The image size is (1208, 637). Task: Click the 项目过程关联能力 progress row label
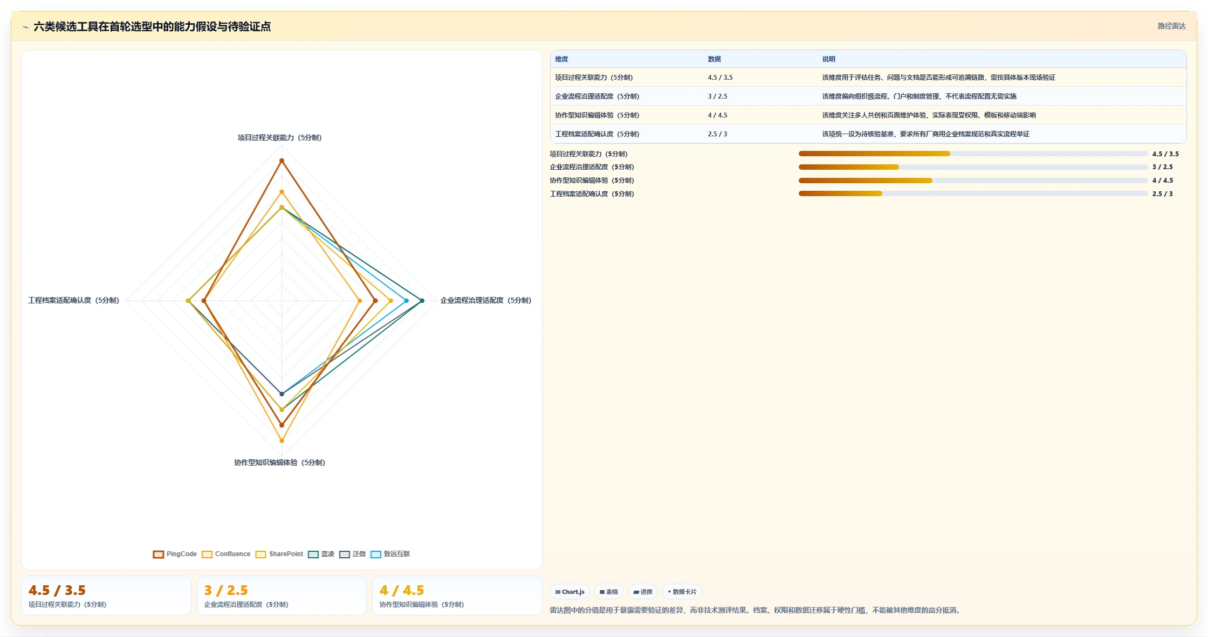(x=588, y=154)
